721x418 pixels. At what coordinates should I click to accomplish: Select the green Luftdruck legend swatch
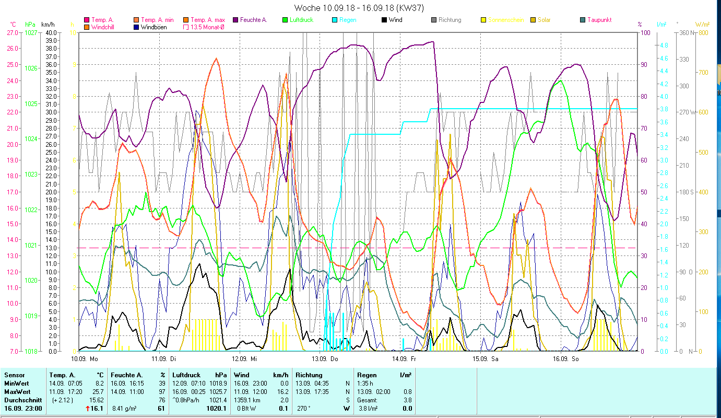[x=285, y=20]
